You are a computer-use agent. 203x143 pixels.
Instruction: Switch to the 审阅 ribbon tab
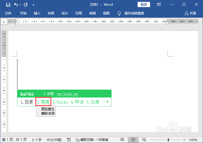point(93,13)
